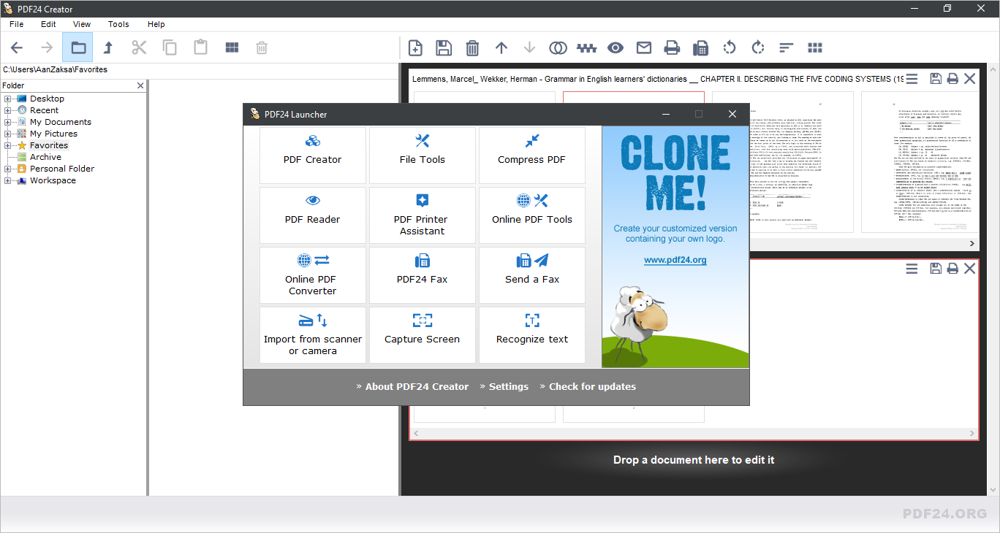Open the File menu
The height and width of the screenshot is (533, 1000).
click(x=17, y=24)
